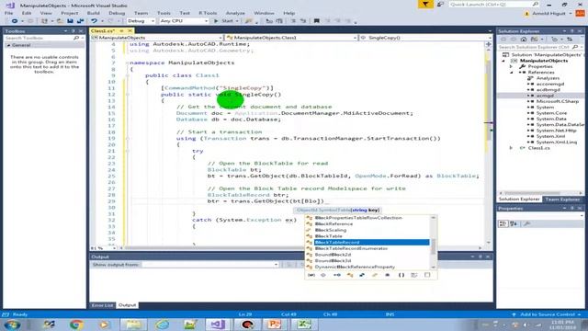Pin the Class1.cs tab with pin icon
Viewport: 588px width, 331px height.
click(121, 30)
